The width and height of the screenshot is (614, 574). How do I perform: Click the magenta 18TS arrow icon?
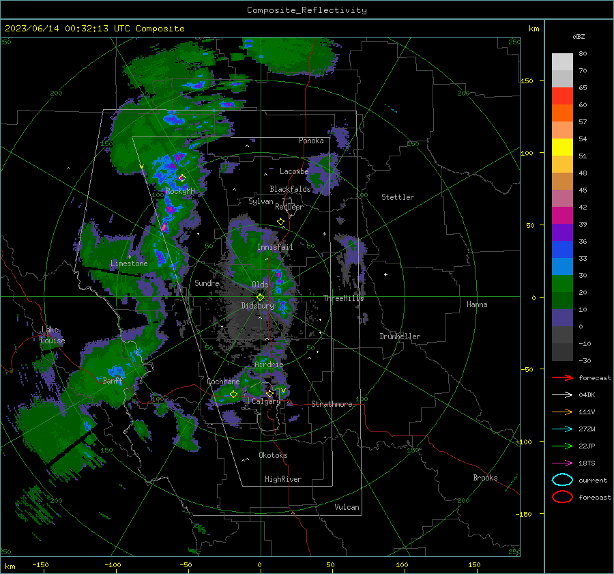click(x=562, y=463)
